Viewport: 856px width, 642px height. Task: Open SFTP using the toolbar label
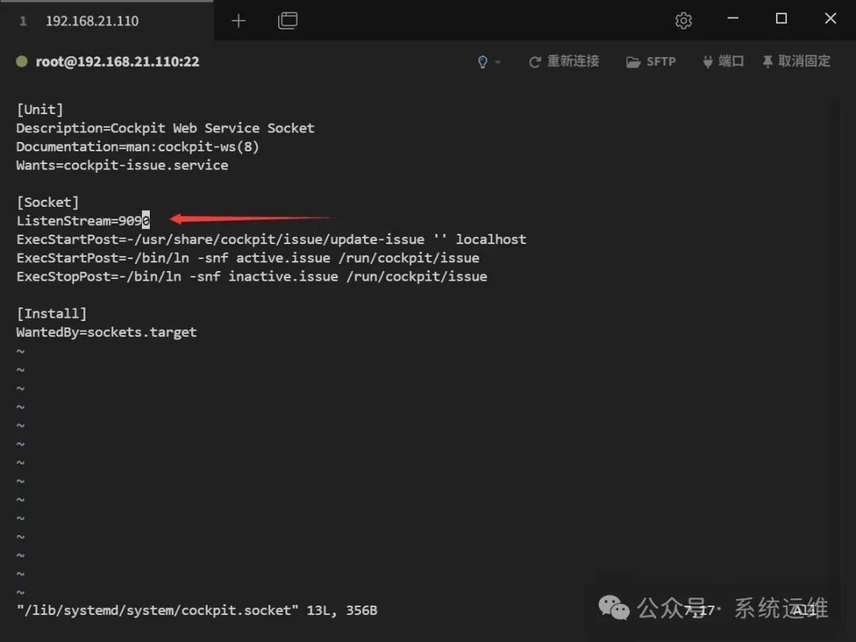[662, 61]
